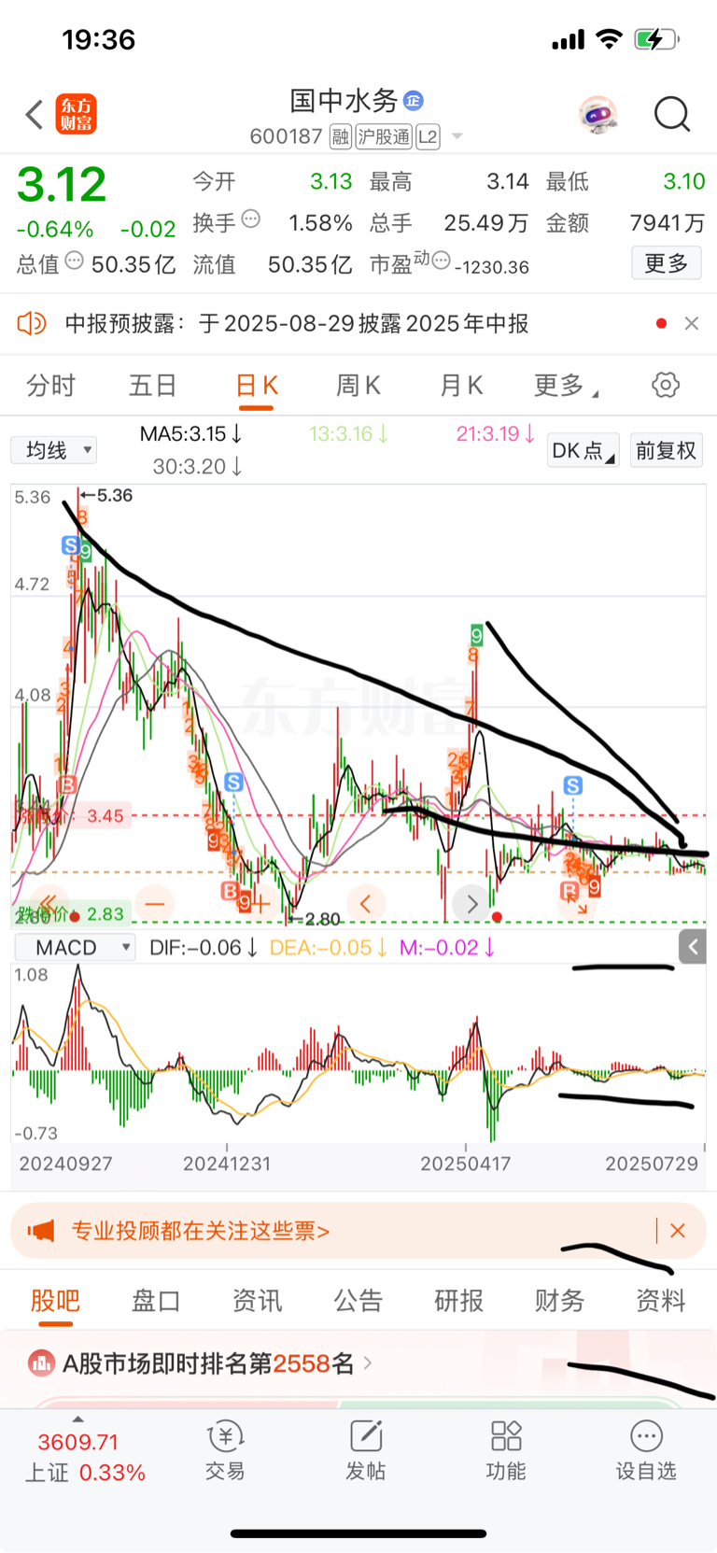Tap fast-rewind double arrow on chart

pos(49,903)
